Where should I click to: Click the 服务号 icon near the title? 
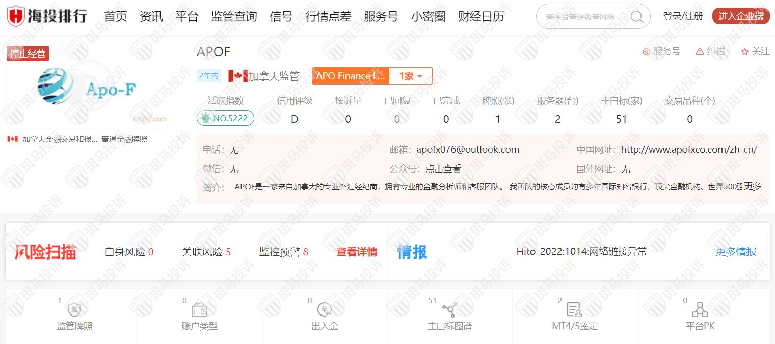[x=646, y=52]
